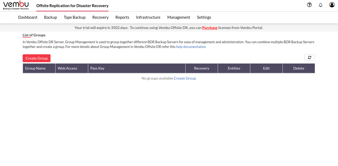Click Create Group link in empty table

point(185,78)
